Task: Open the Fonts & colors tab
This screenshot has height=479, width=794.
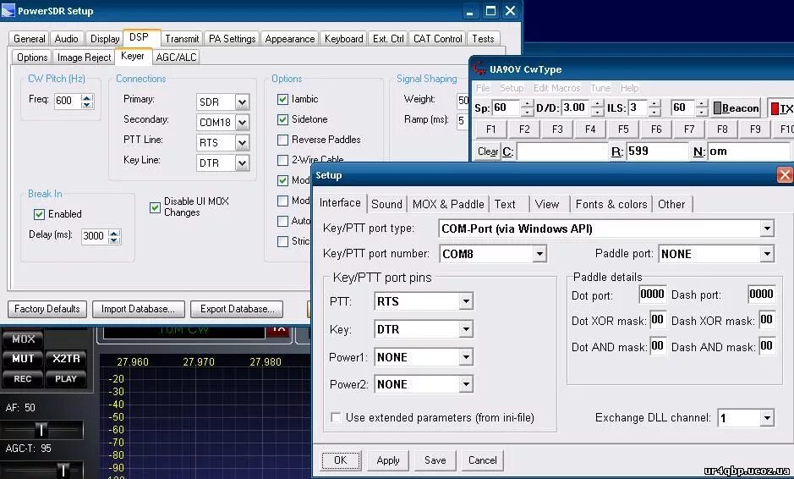Action: pyautogui.click(x=611, y=204)
